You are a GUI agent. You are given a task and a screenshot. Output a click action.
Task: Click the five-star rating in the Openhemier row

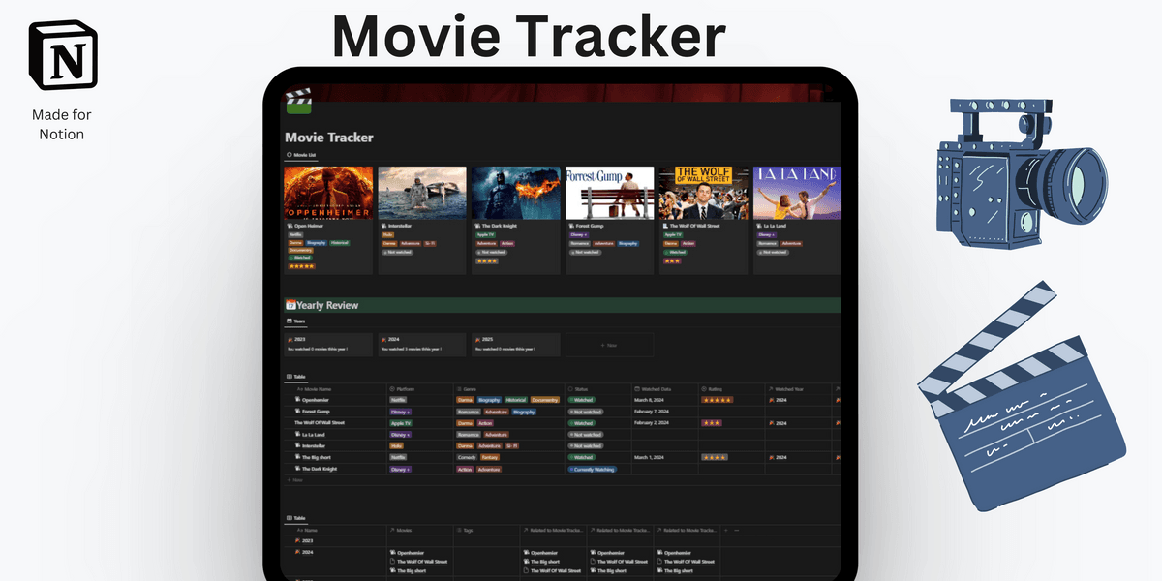point(717,399)
